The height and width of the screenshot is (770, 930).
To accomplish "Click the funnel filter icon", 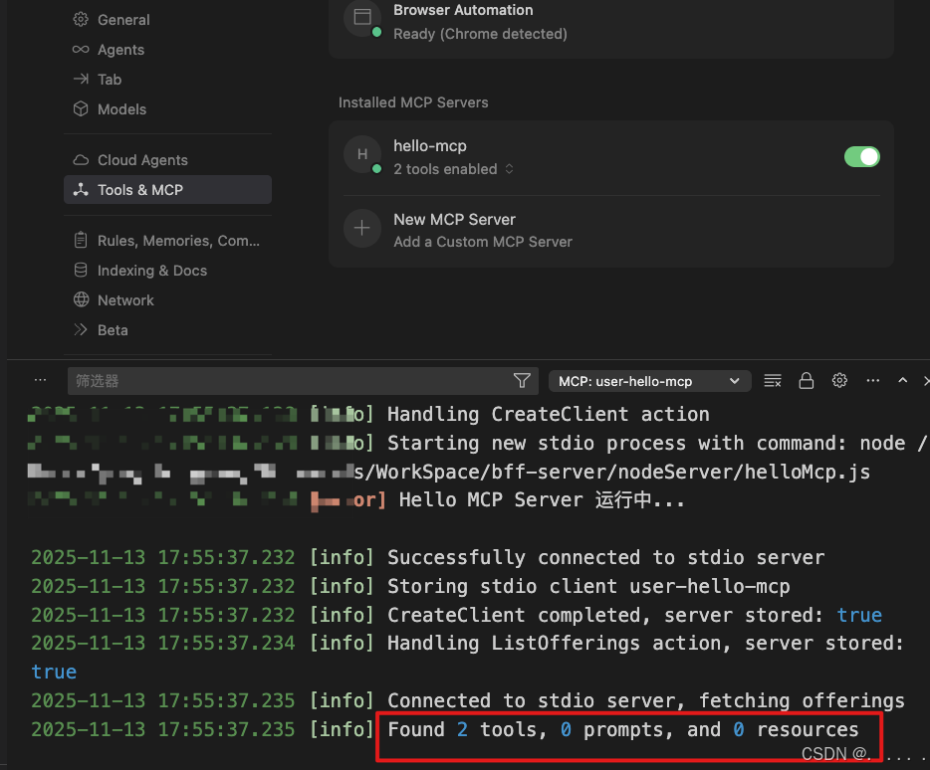I will point(522,381).
